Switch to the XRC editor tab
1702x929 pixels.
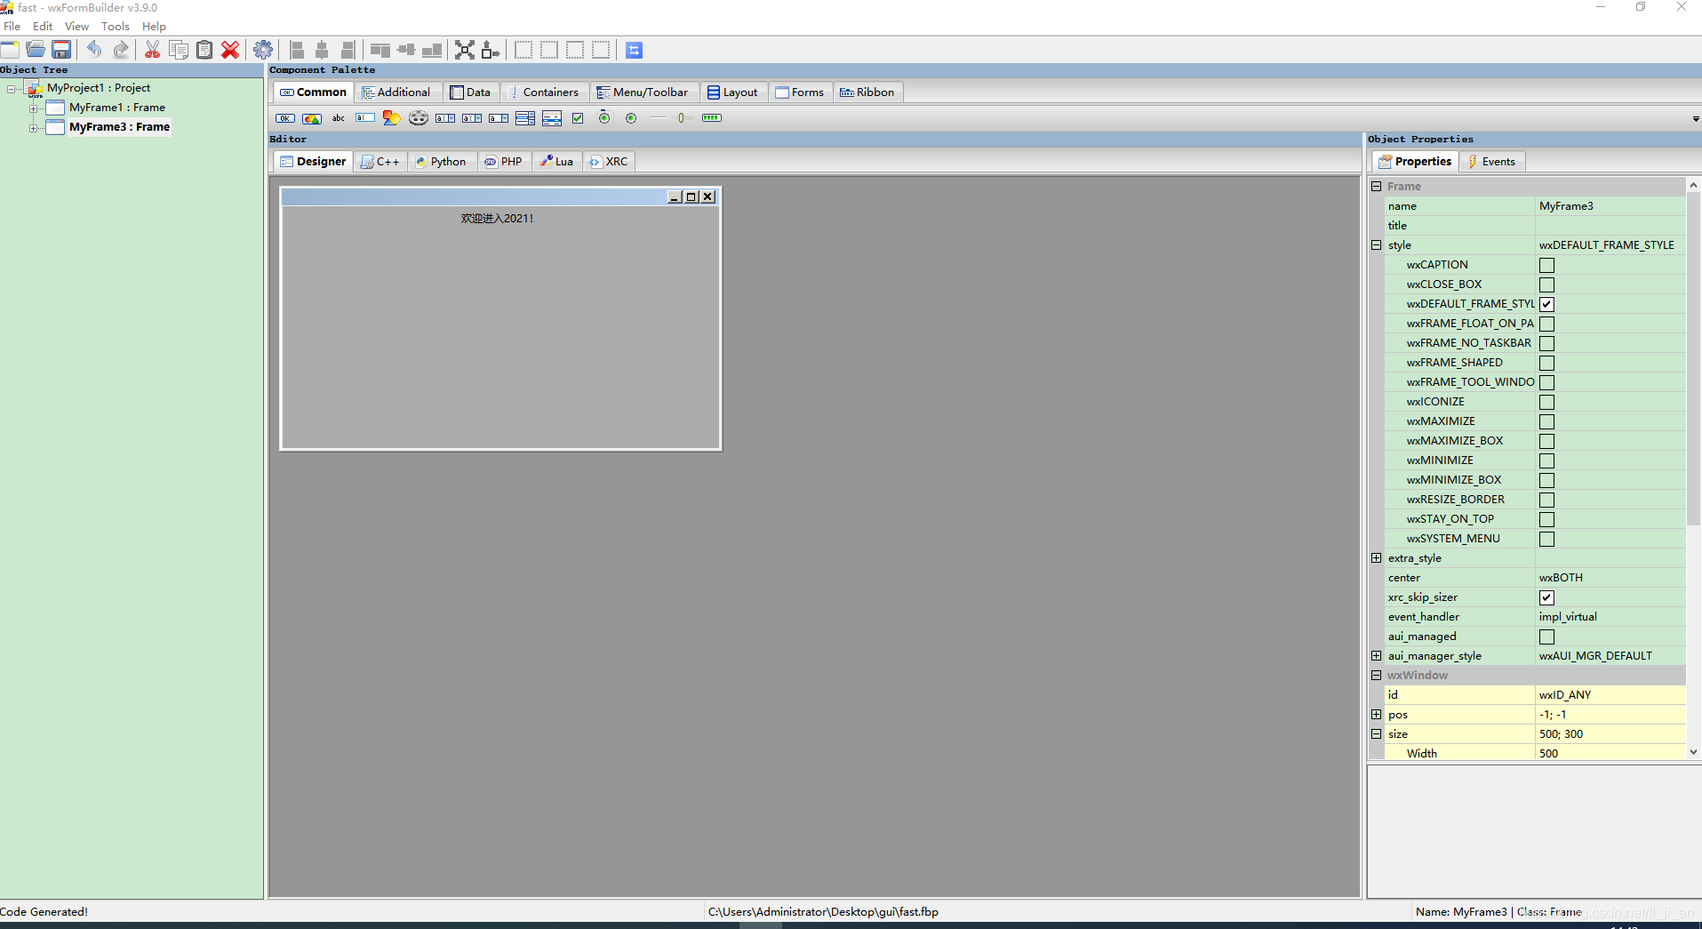(609, 162)
